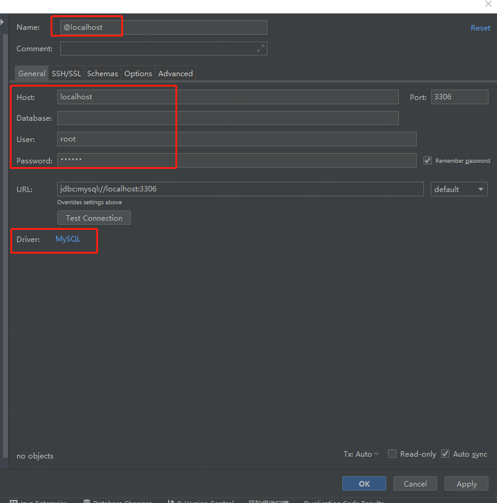
Task: Expand the Comment field with its diagonal-arrows icon
Action: [261, 48]
